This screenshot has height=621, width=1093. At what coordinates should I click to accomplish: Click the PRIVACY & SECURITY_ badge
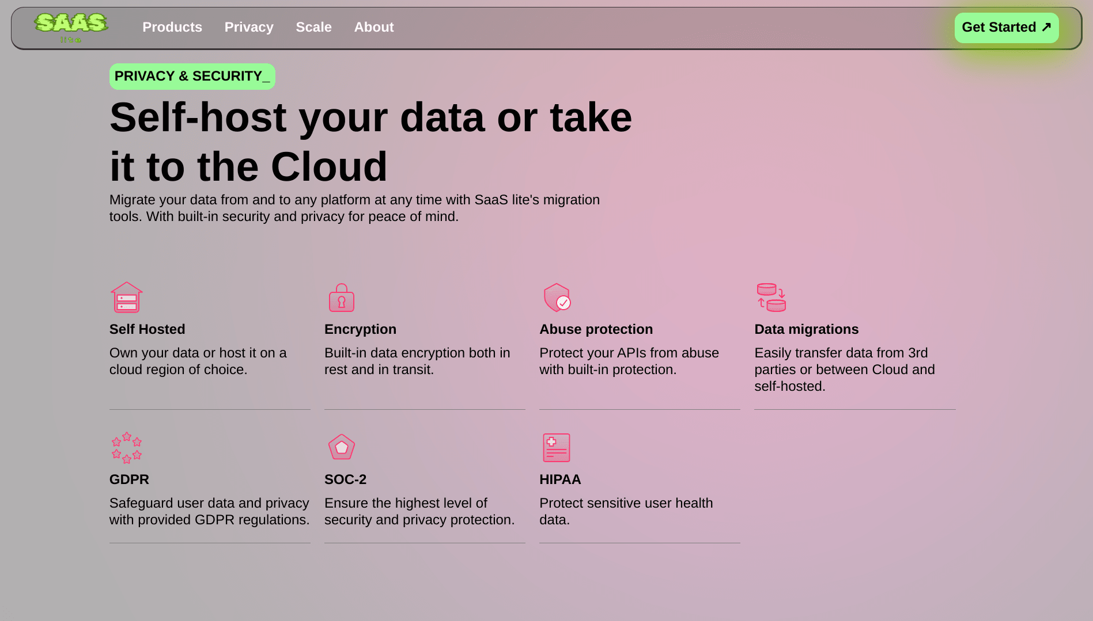tap(192, 77)
